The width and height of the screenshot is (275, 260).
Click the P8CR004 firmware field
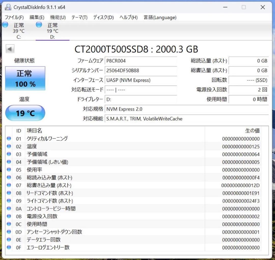click(x=141, y=61)
